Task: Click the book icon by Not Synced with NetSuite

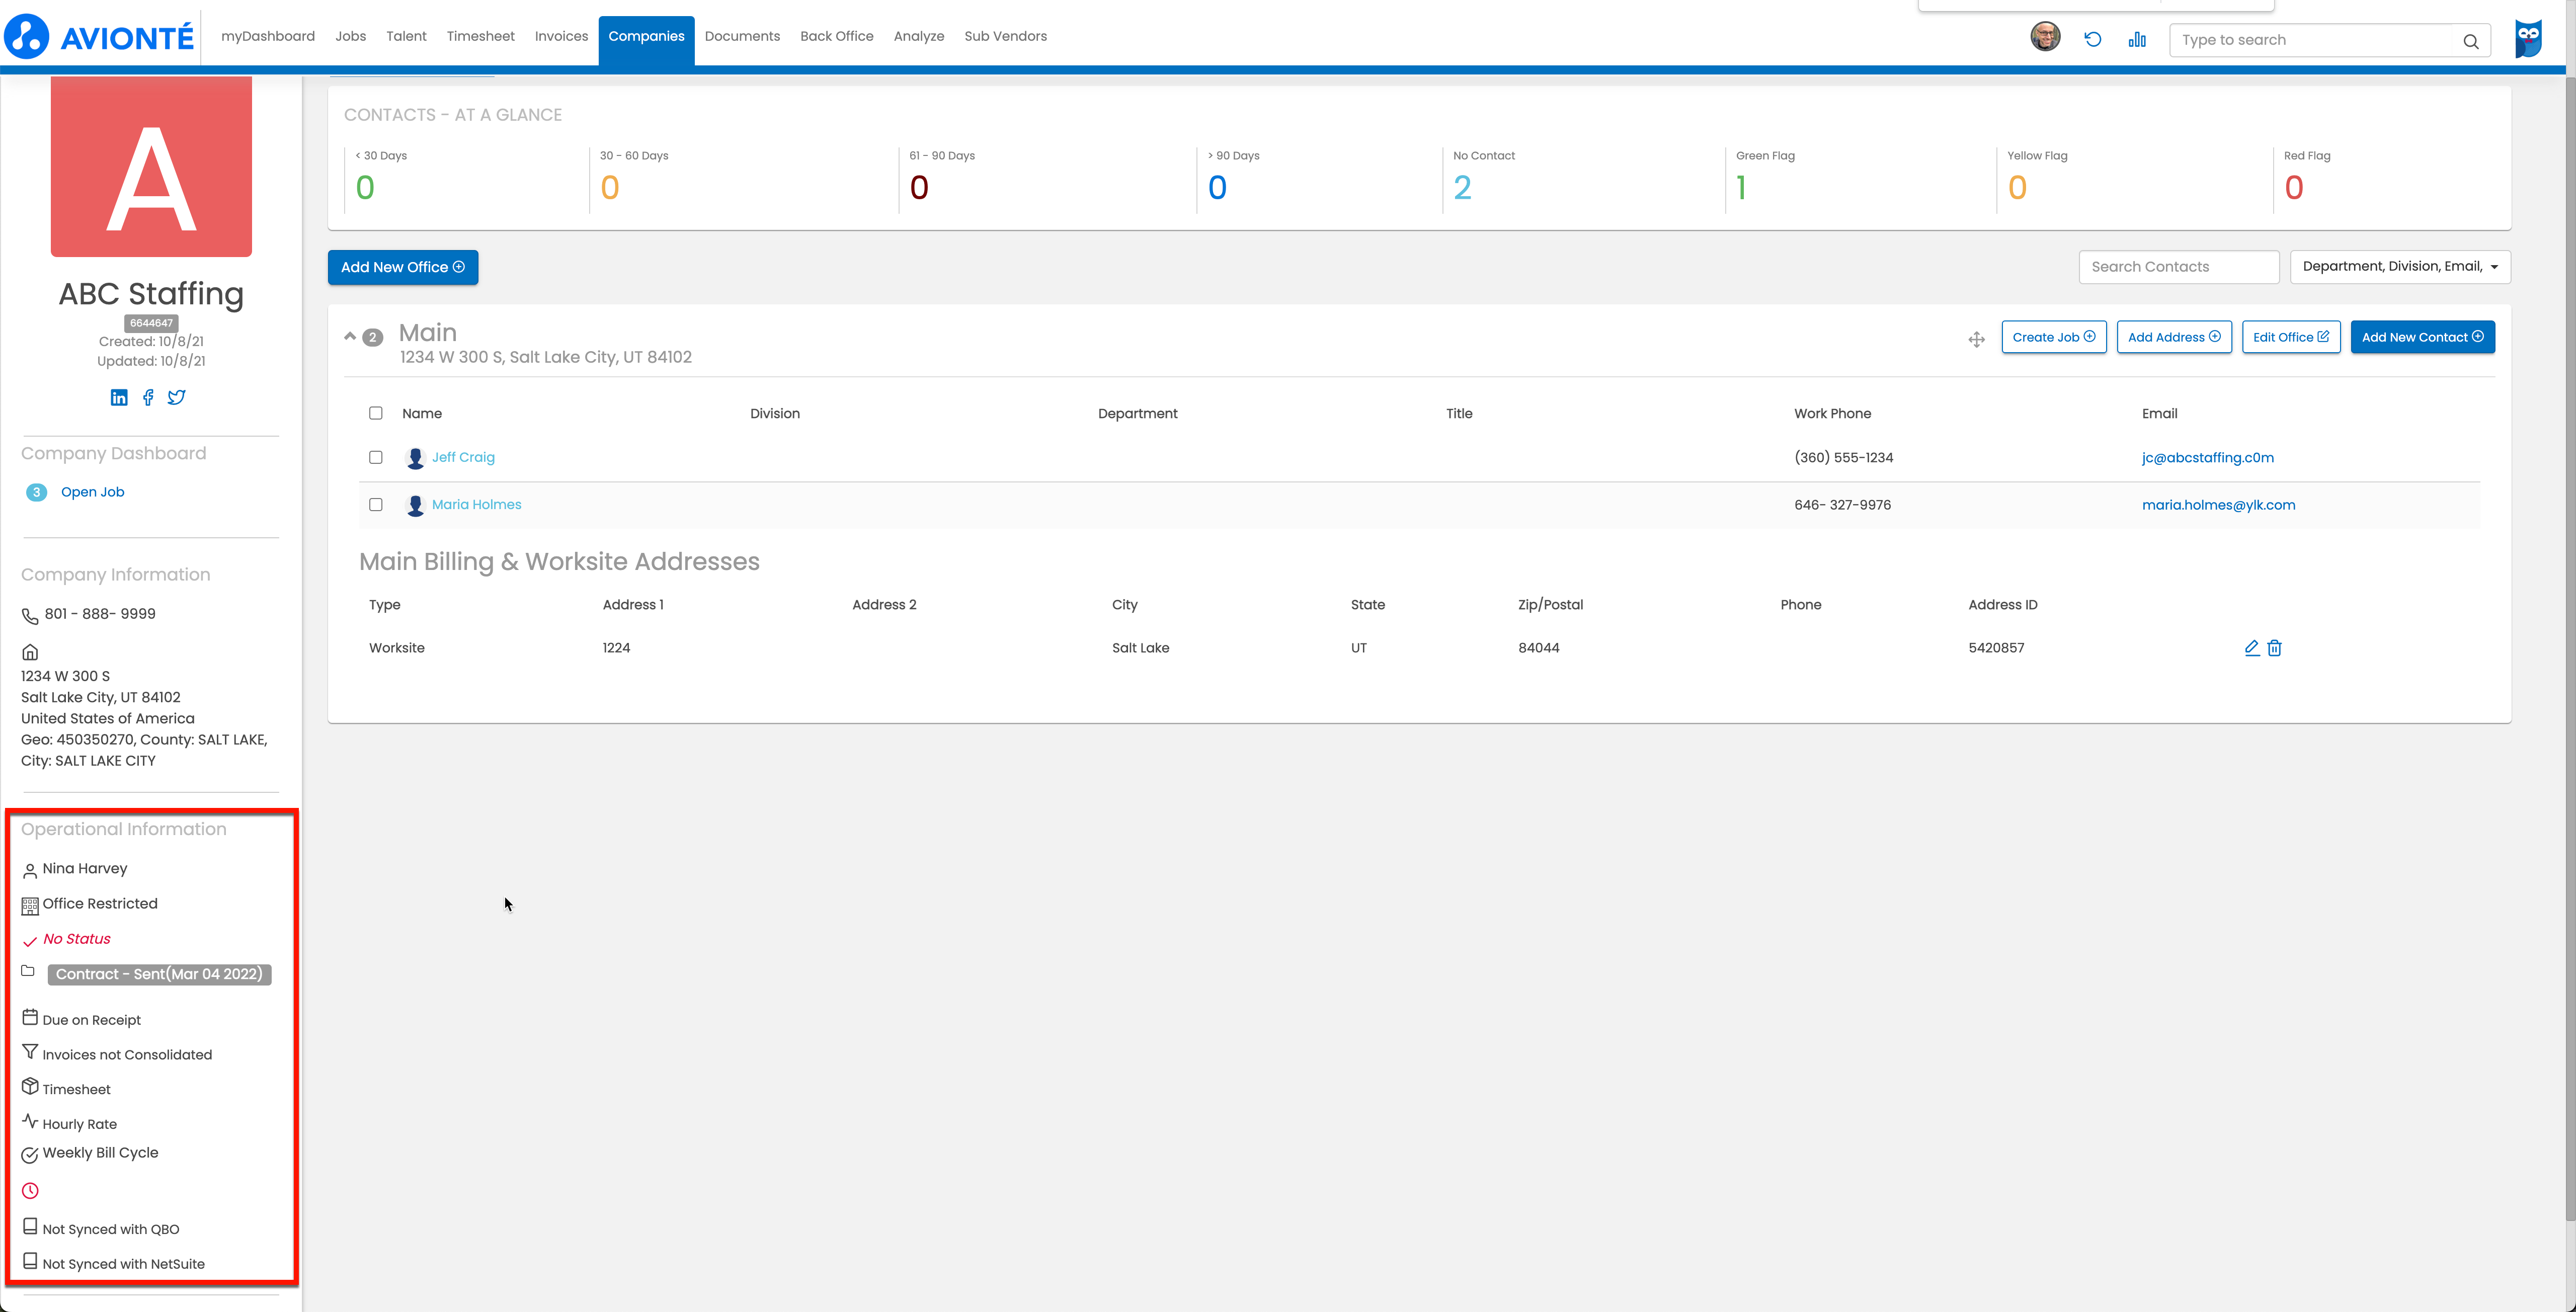Action: (x=30, y=1261)
